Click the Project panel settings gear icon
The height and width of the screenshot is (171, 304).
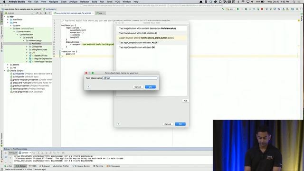tap(46, 13)
